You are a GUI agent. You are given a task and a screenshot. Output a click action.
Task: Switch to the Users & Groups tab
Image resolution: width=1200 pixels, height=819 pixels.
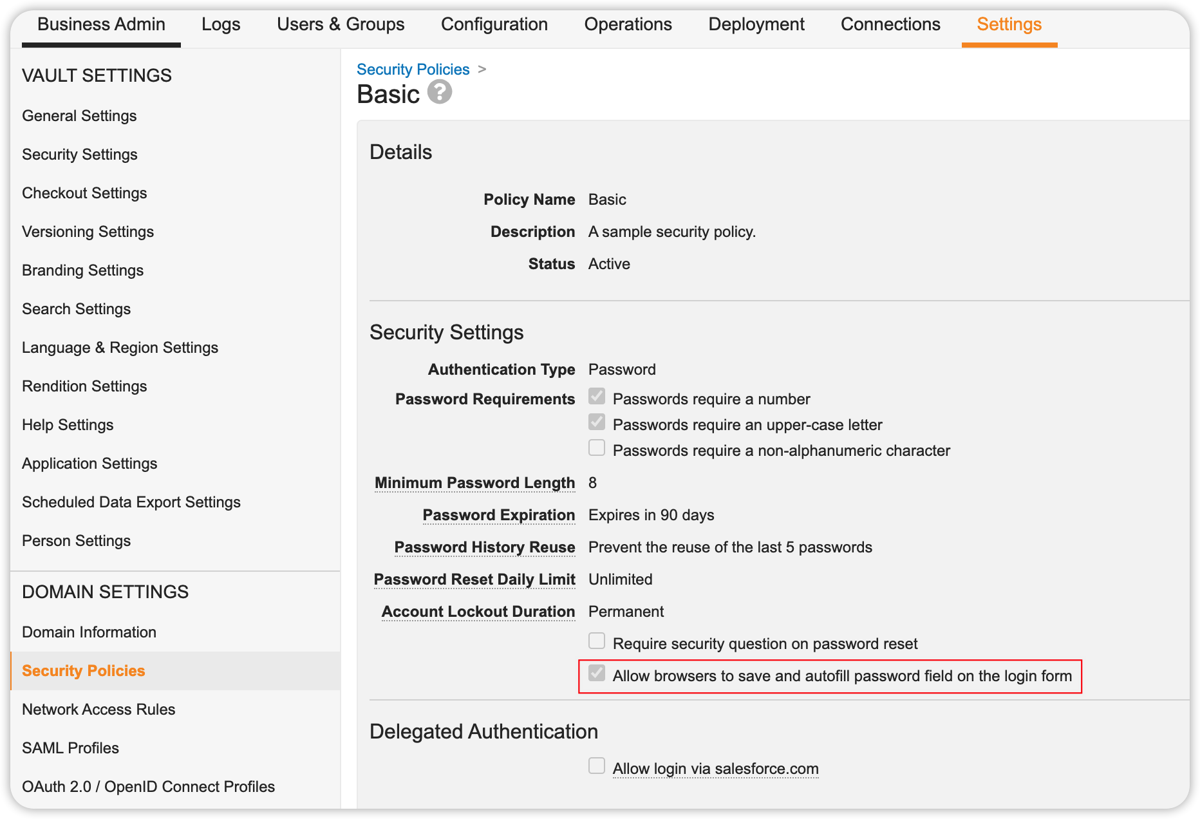(x=341, y=24)
